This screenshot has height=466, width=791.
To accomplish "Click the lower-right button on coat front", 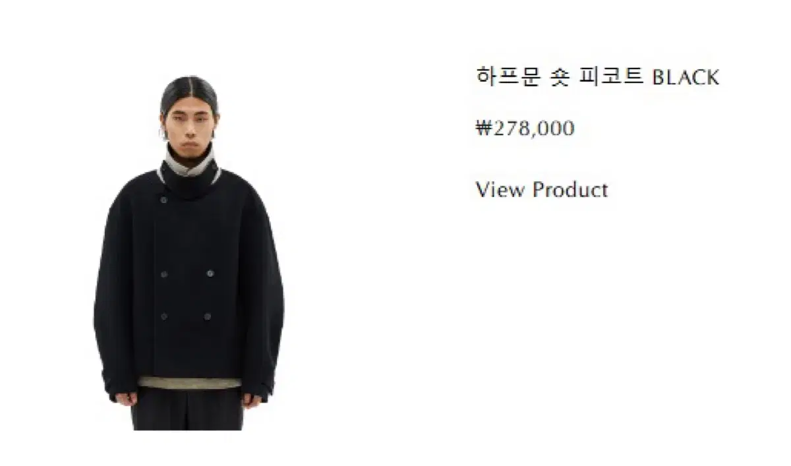I will [x=207, y=316].
